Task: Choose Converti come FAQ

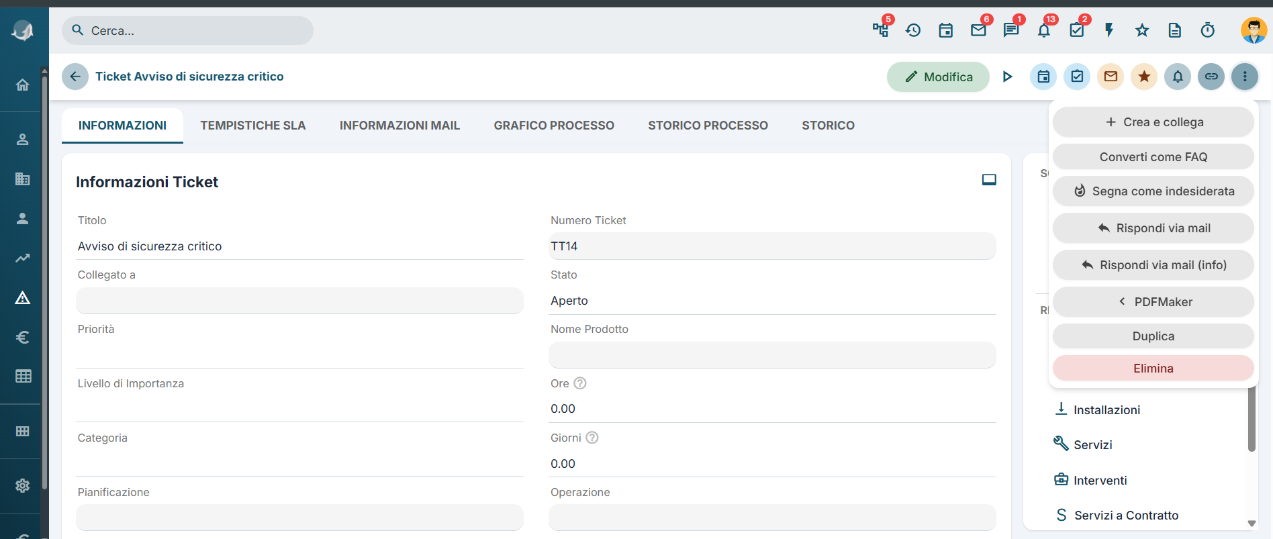Action: coord(1153,157)
